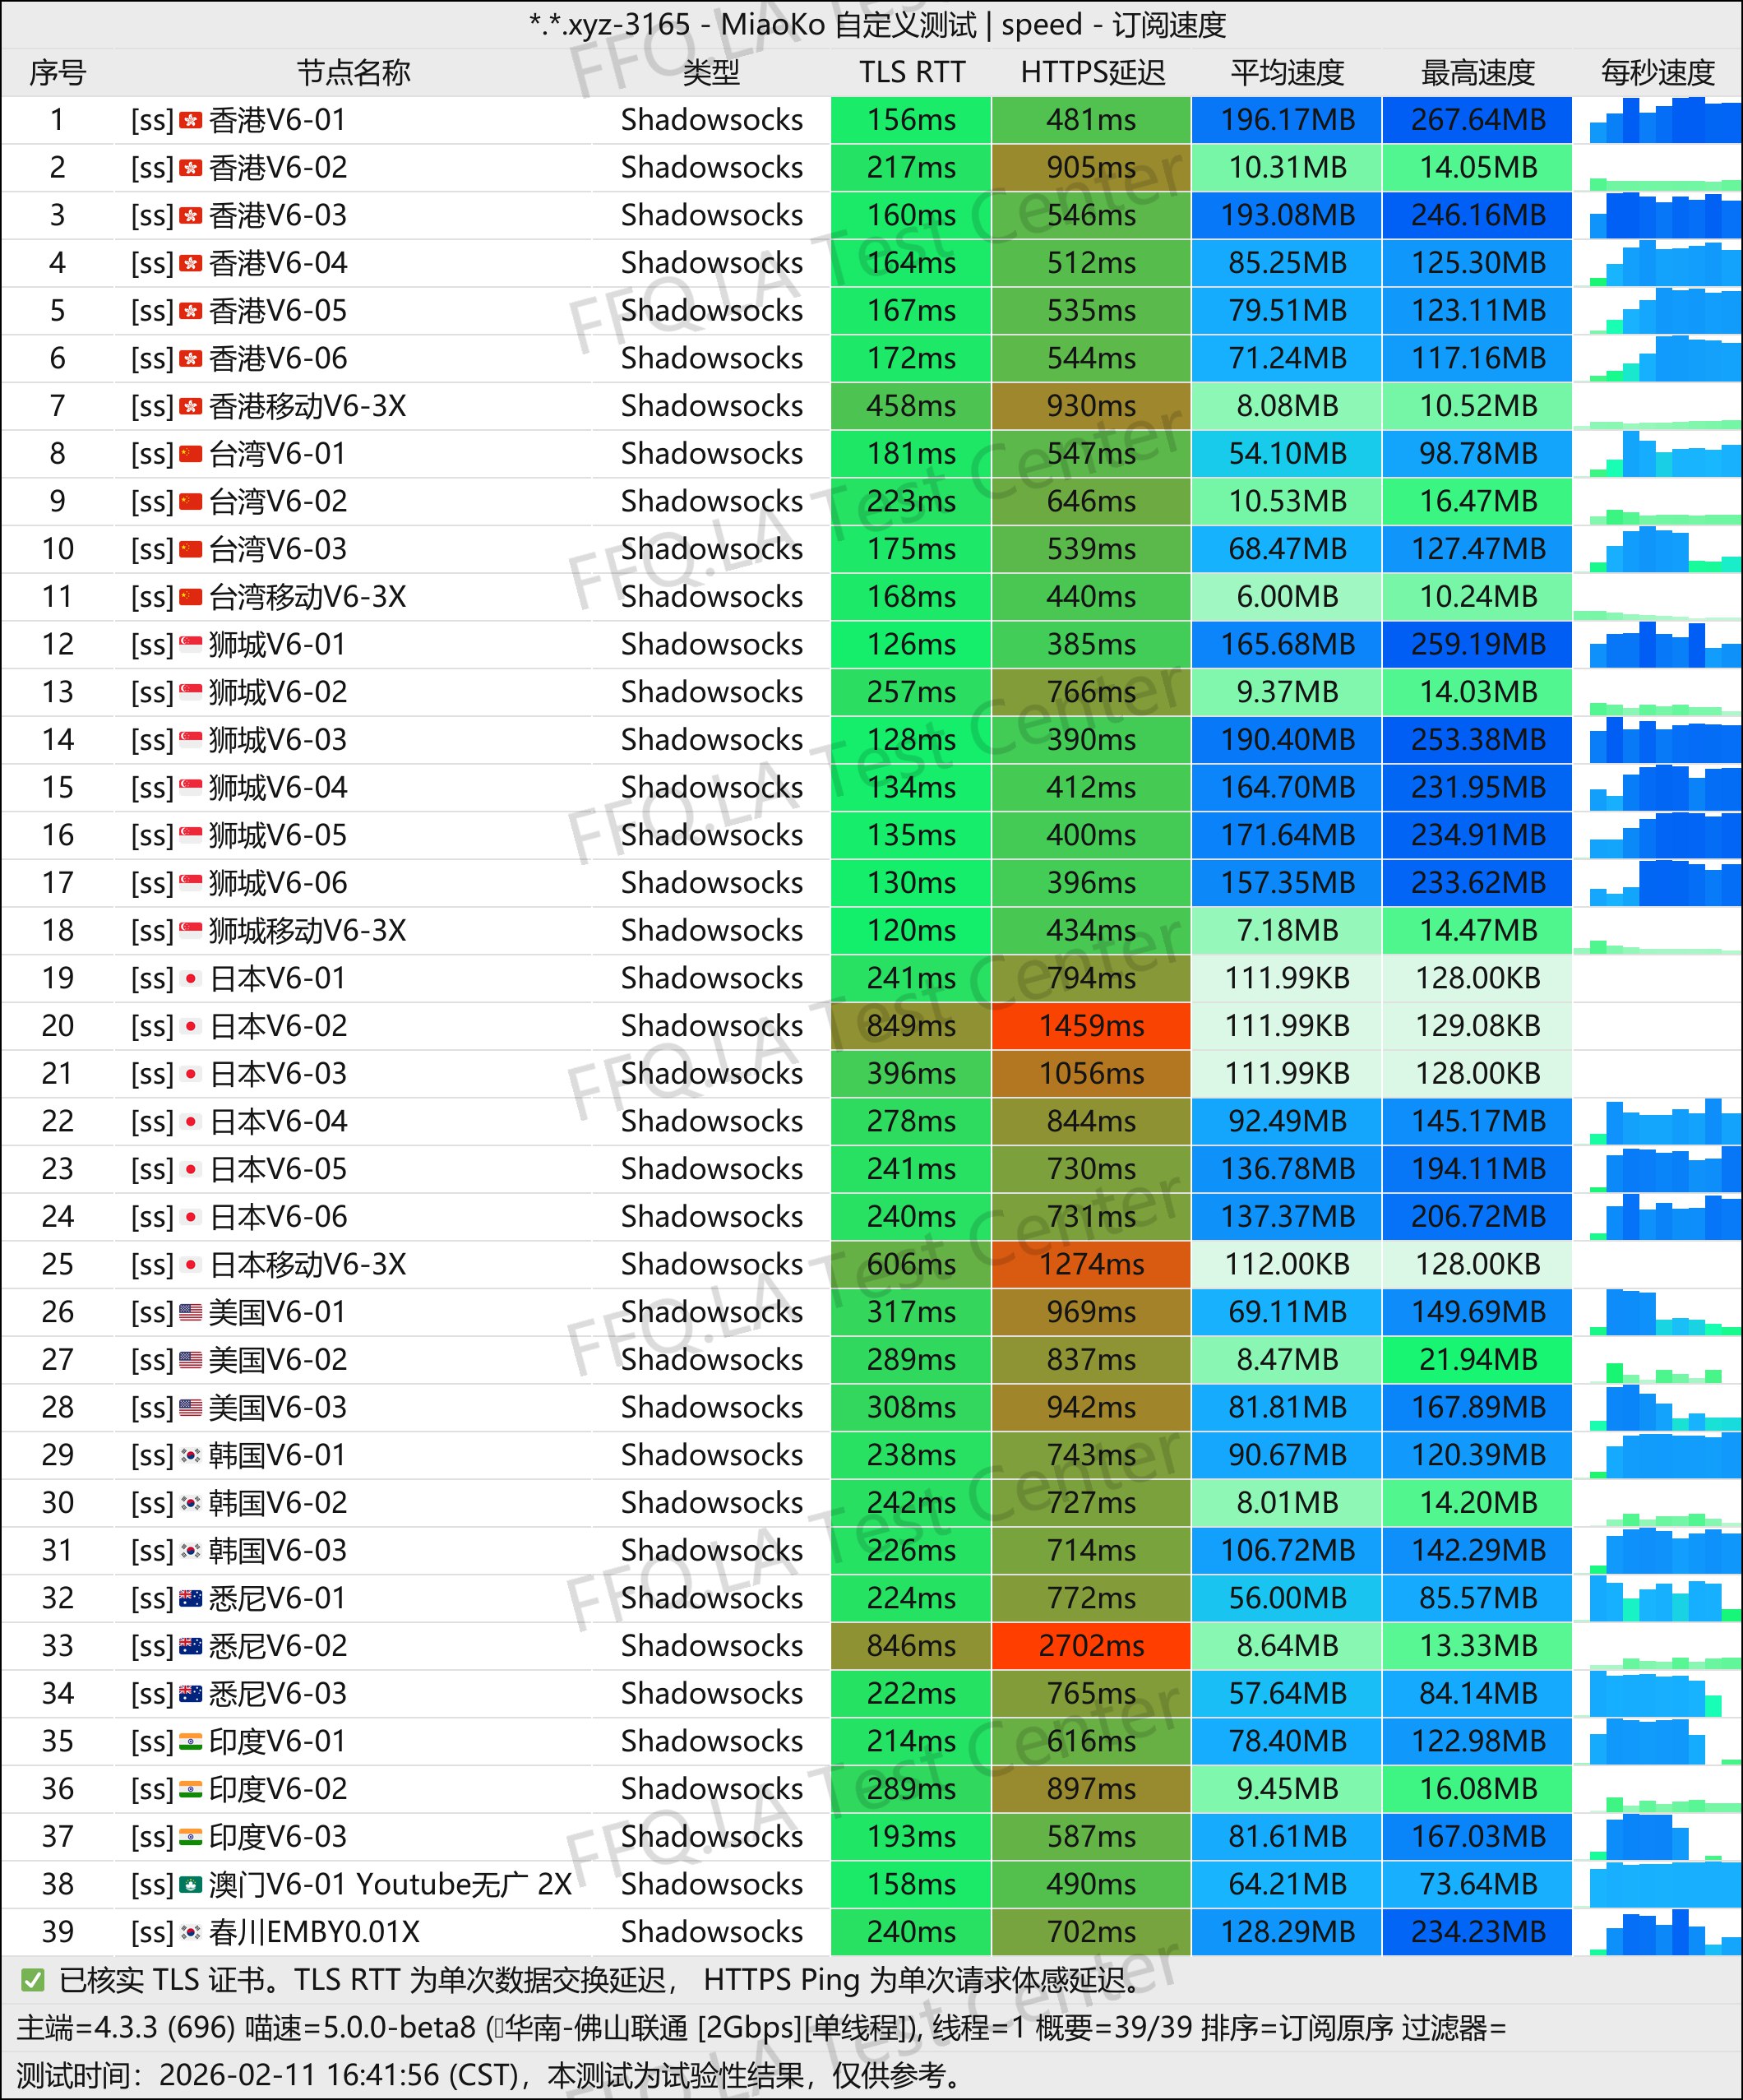Click the Taiwan-row flag icon beside 台湾V6-01
The height and width of the screenshot is (2100, 1743).
pyautogui.click(x=191, y=455)
